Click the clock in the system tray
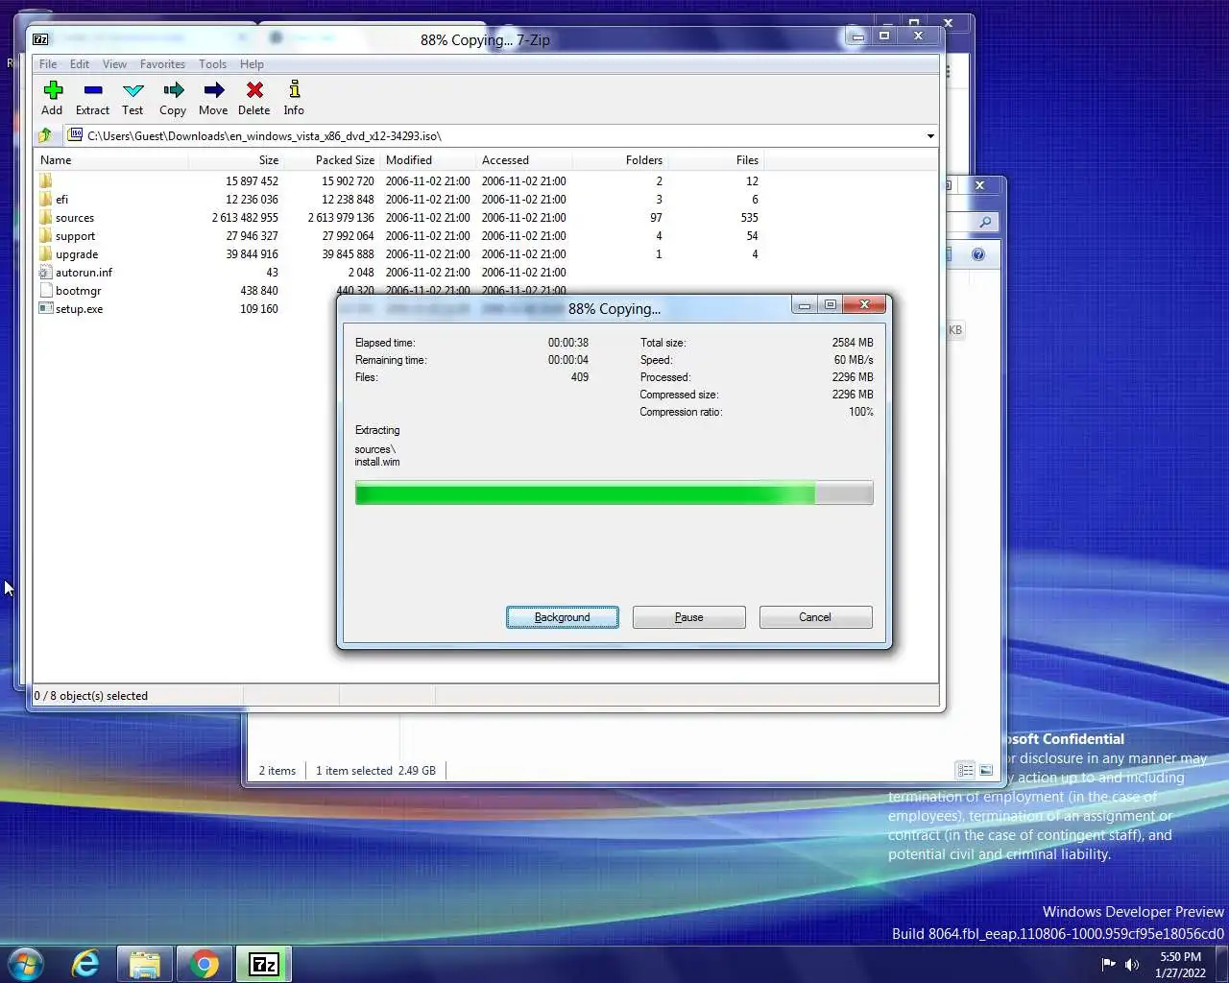The width and height of the screenshot is (1229, 983). tap(1180, 965)
